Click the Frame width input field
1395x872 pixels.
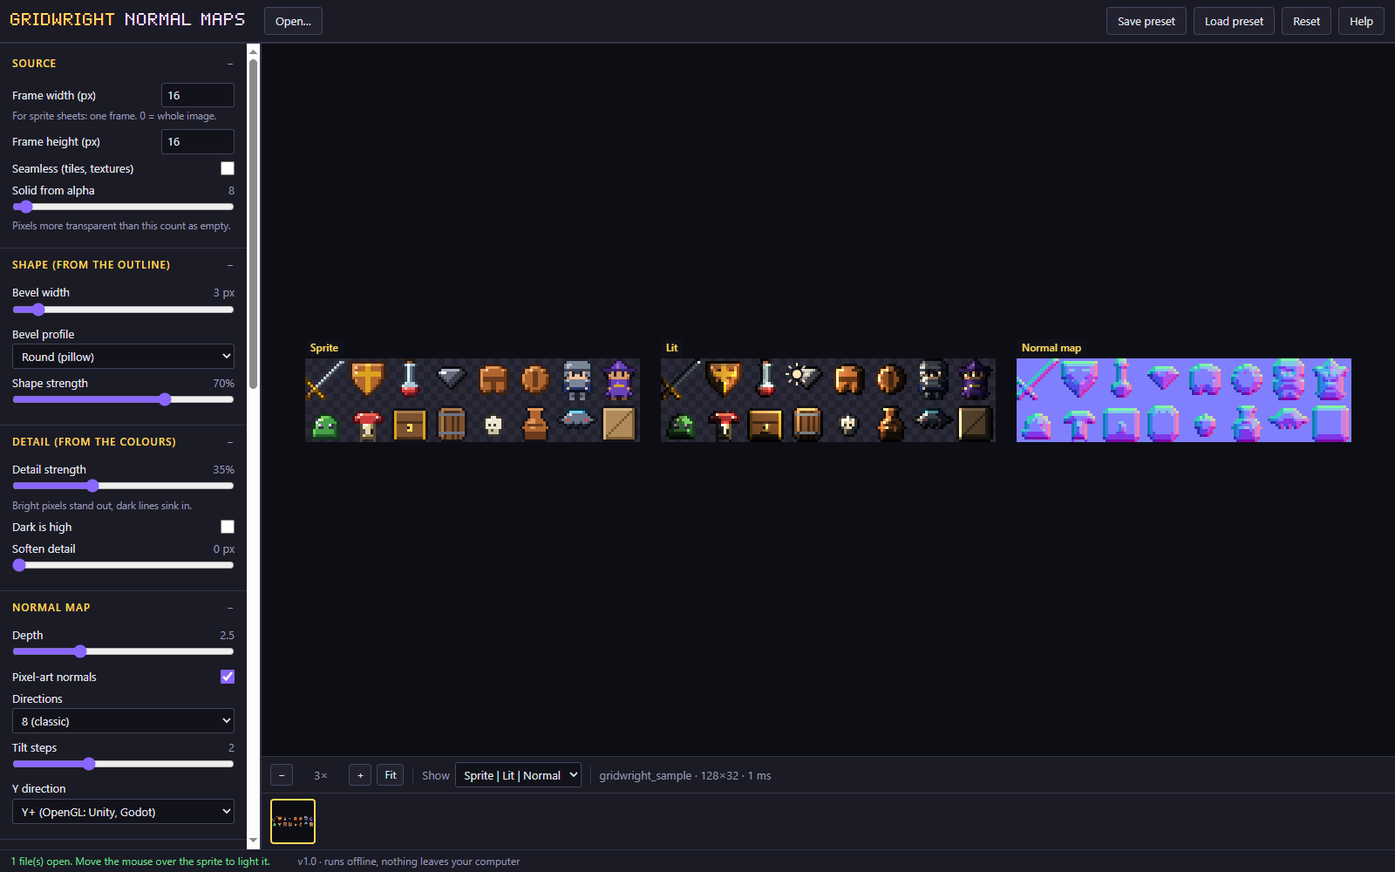tap(198, 95)
